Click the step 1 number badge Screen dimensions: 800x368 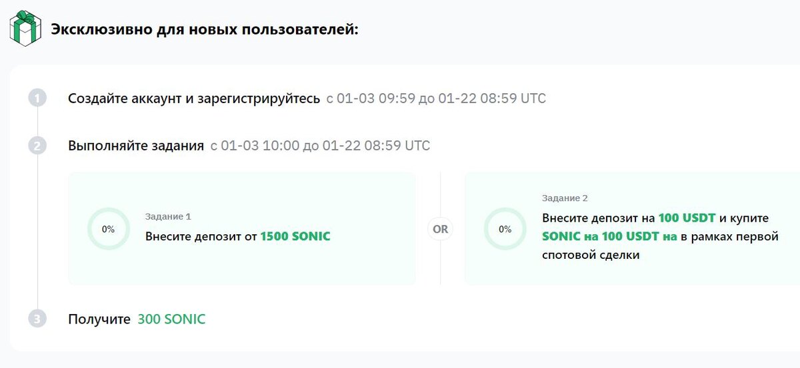(37, 98)
